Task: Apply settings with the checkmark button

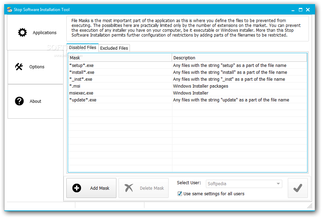Action: point(297,188)
